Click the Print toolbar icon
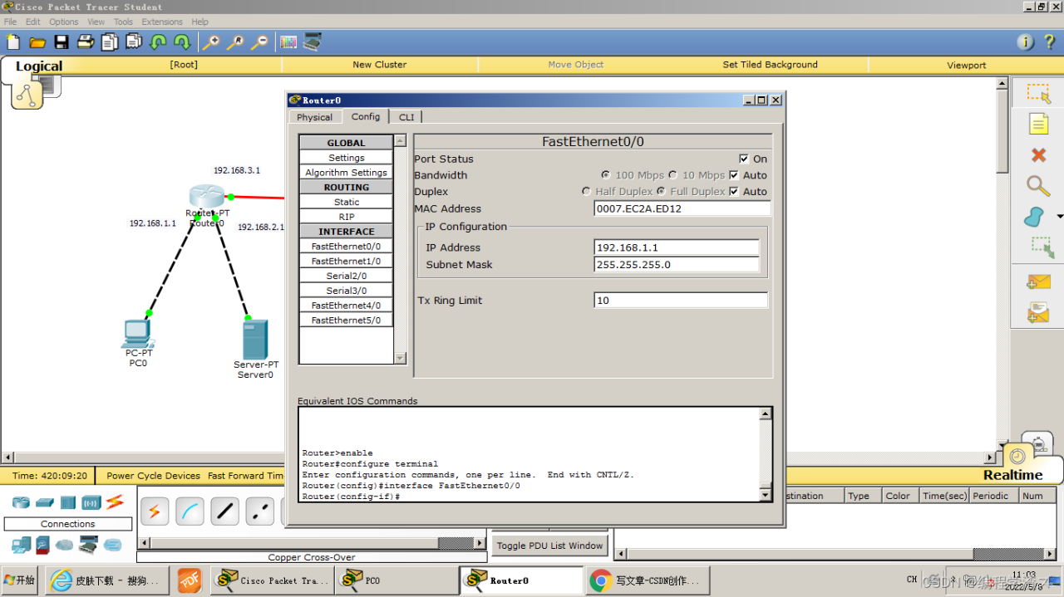 pyautogui.click(x=86, y=42)
